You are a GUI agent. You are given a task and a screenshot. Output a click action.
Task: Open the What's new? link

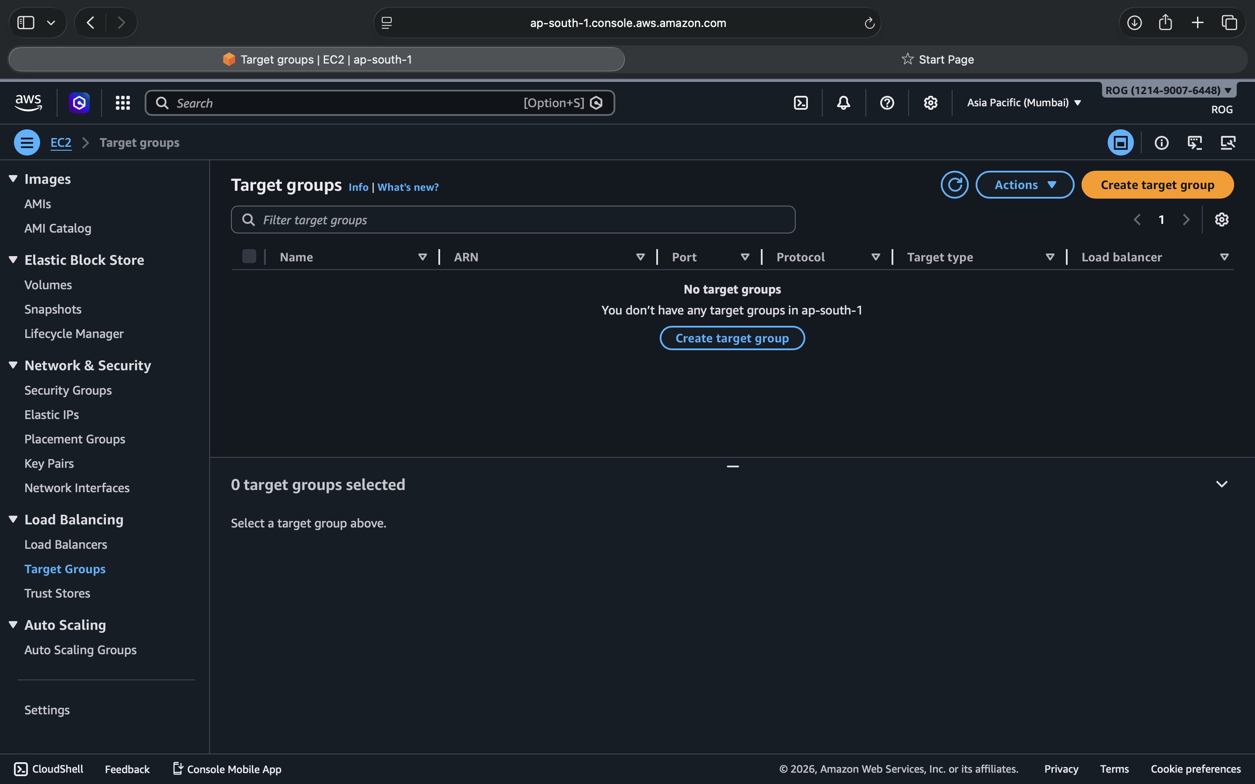tap(407, 187)
